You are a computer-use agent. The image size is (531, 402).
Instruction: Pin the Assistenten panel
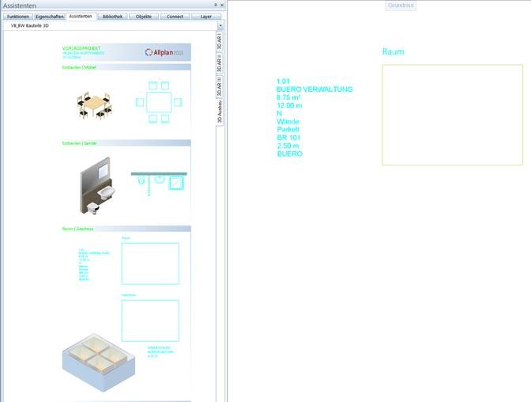[x=216, y=5]
